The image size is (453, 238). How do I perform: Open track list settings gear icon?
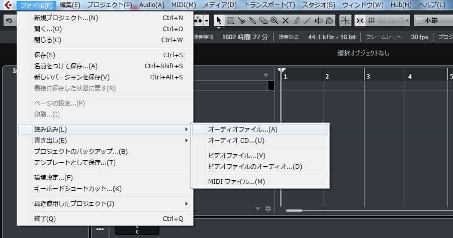click(x=268, y=208)
